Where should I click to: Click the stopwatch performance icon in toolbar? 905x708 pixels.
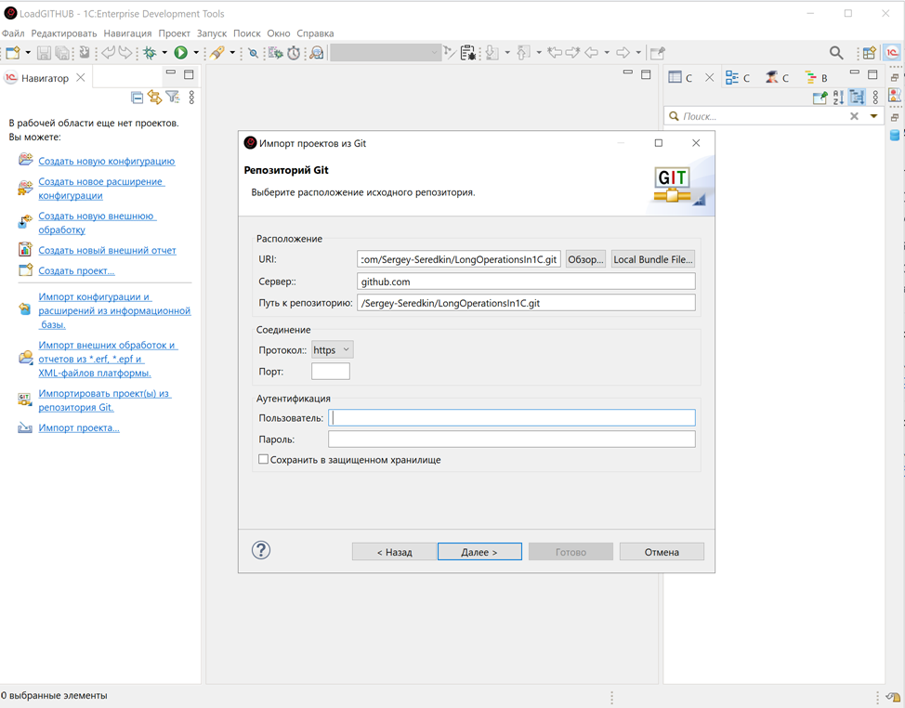294,53
